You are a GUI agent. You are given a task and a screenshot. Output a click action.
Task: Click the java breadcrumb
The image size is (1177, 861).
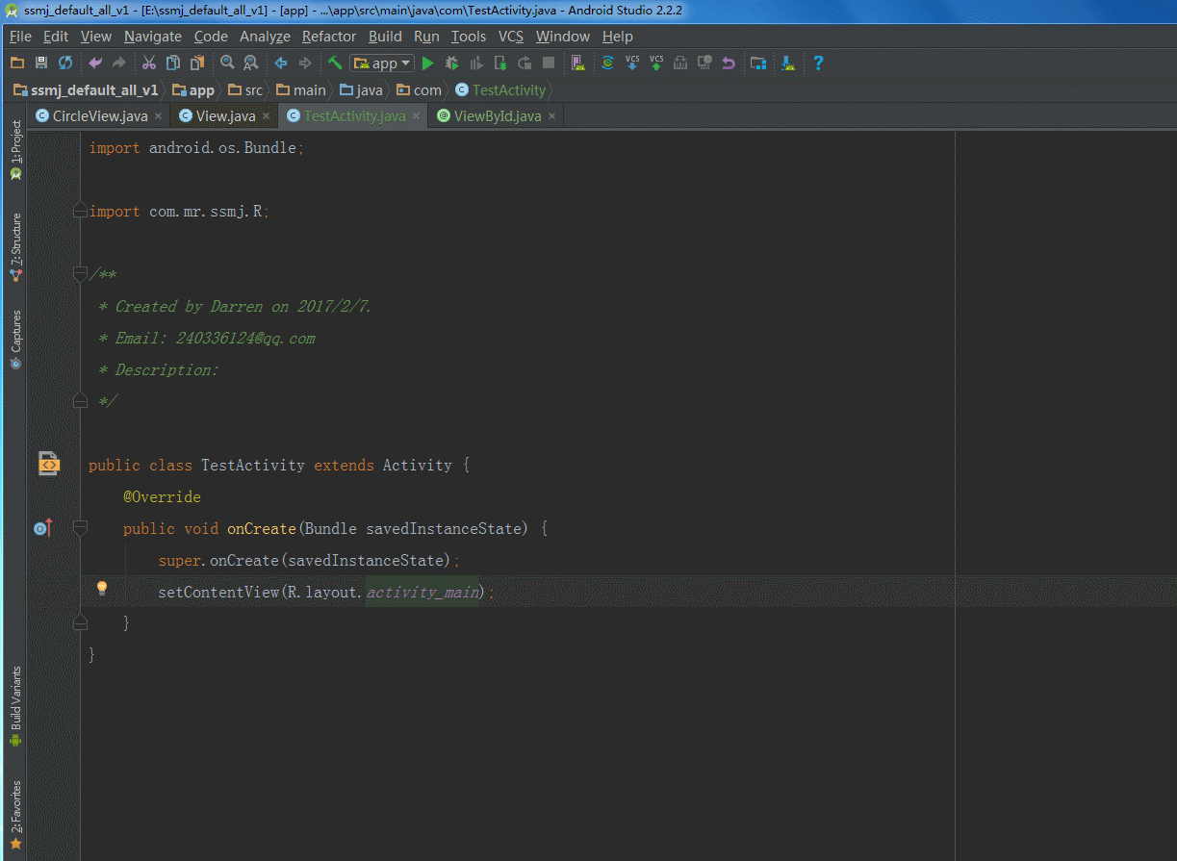pos(361,89)
